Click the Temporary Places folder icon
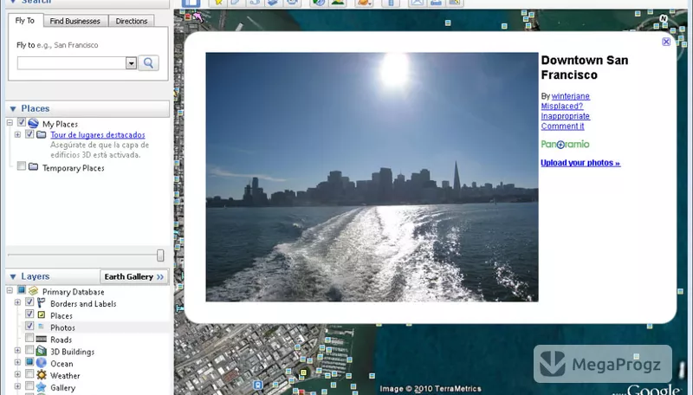The height and width of the screenshot is (395, 693). tap(33, 167)
